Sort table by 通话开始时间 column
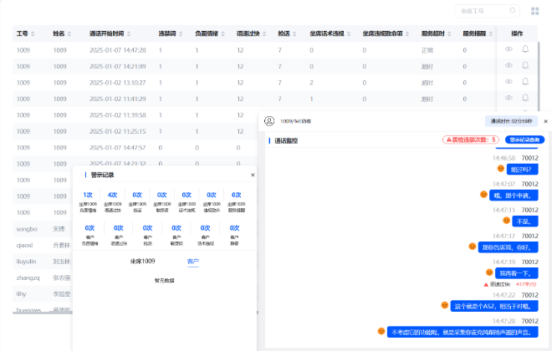This screenshot has height=351, width=552. (x=110, y=34)
